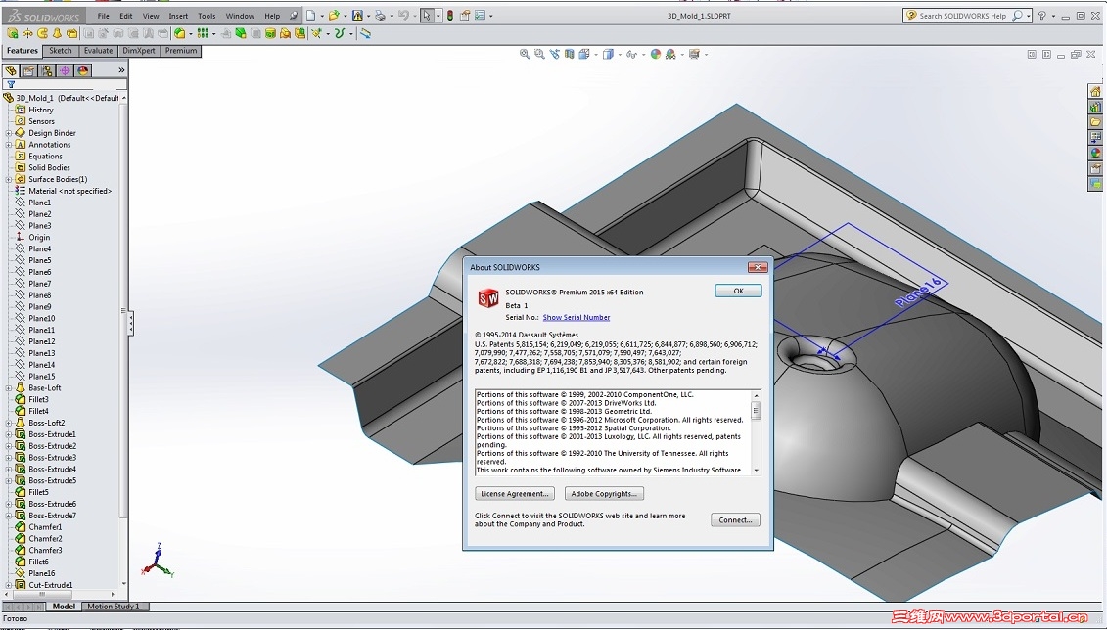Image resolution: width=1107 pixels, height=630 pixels.
Task: Click the Revolved Boss/Base icon
Action: tap(27, 33)
